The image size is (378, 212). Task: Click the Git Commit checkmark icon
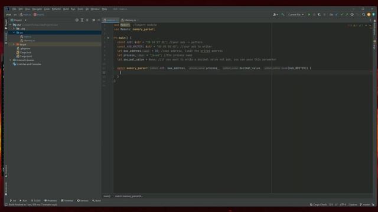[x=341, y=15]
